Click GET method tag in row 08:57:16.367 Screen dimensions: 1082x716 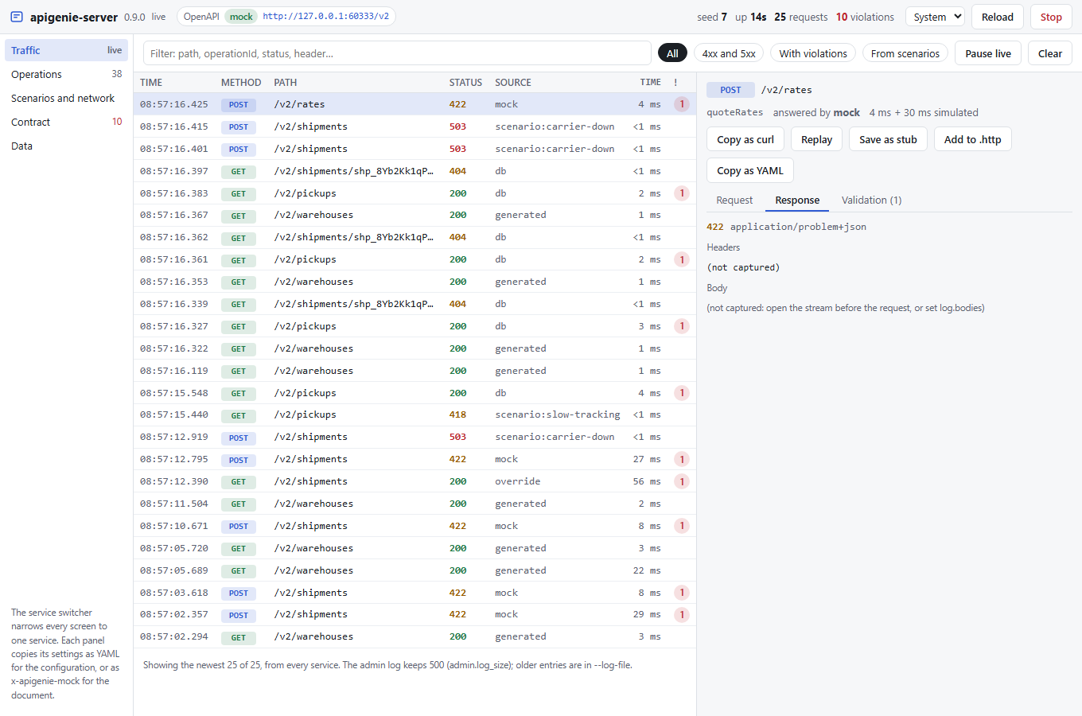pyautogui.click(x=239, y=216)
